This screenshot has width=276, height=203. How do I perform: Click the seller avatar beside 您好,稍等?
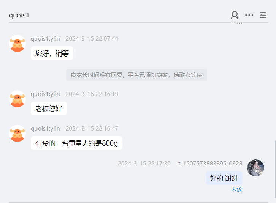point(17,43)
